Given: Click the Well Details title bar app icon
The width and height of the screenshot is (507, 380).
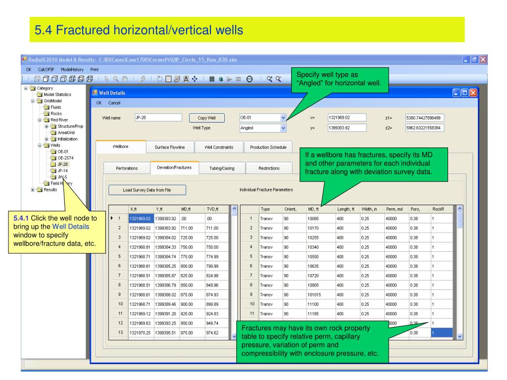Looking at the screenshot, I should [x=95, y=93].
